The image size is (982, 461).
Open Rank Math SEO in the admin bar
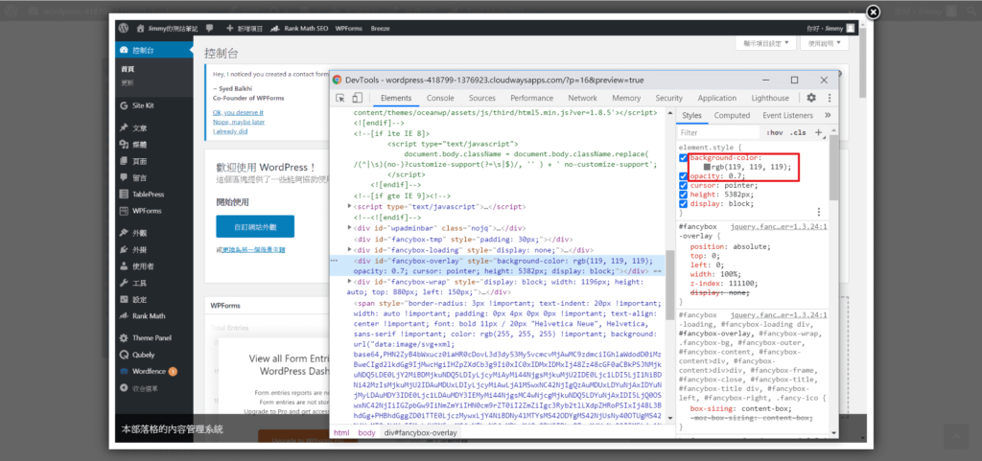click(x=300, y=29)
